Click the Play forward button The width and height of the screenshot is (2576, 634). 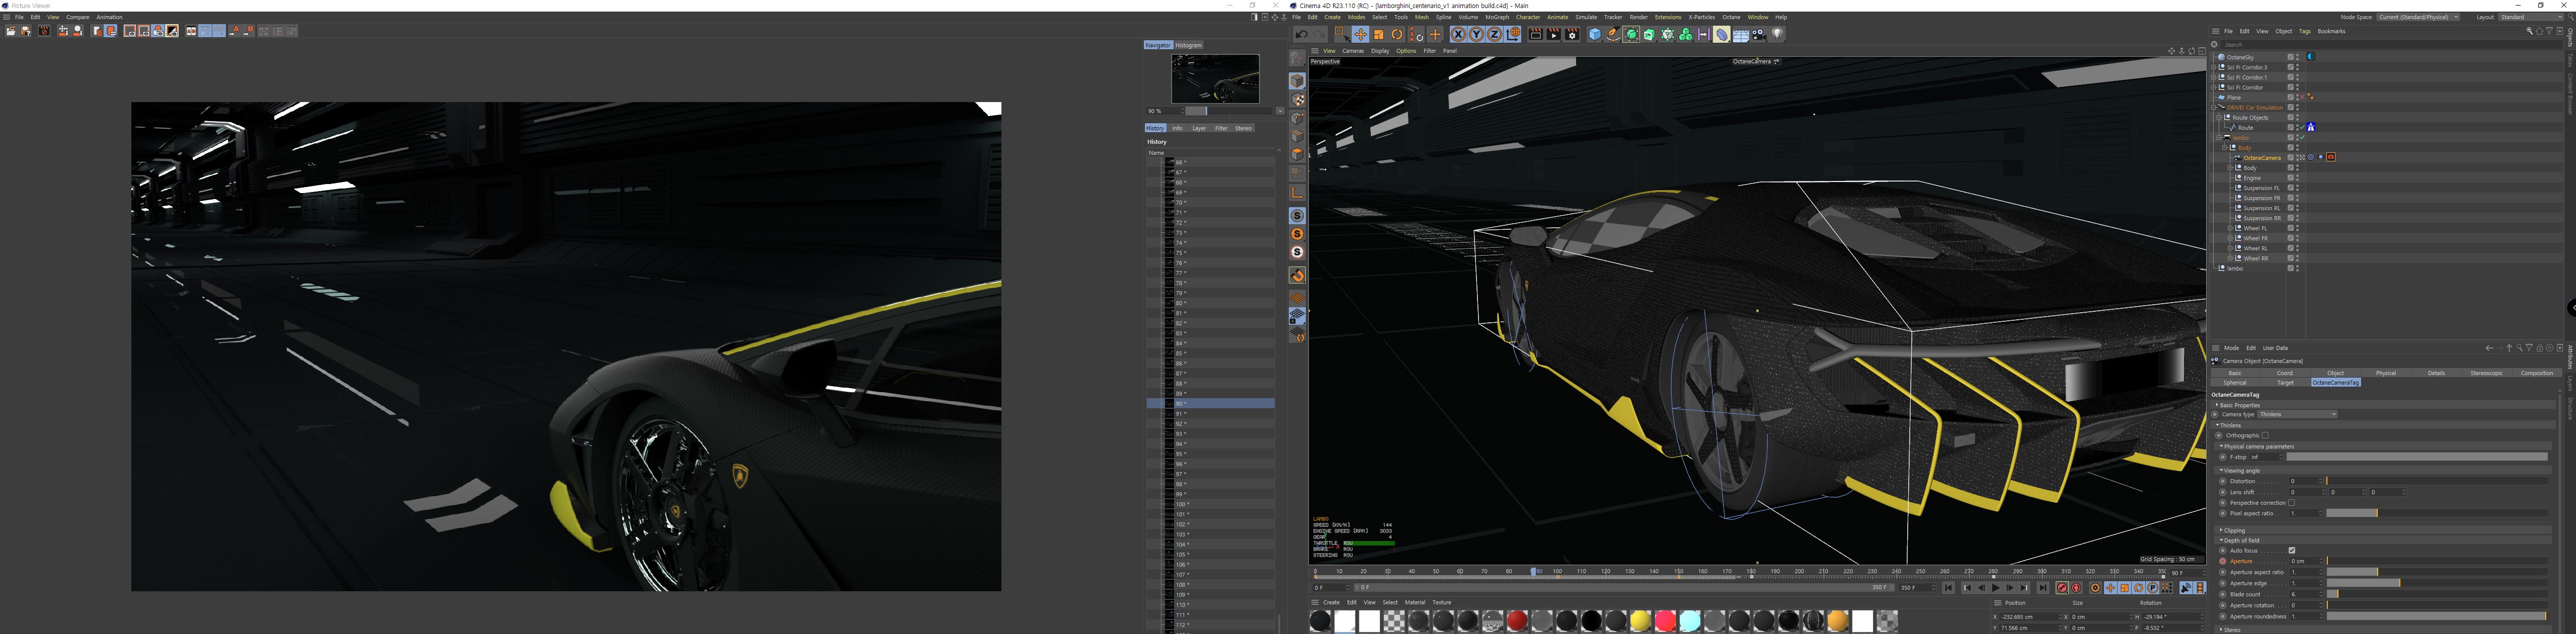[x=1996, y=587]
